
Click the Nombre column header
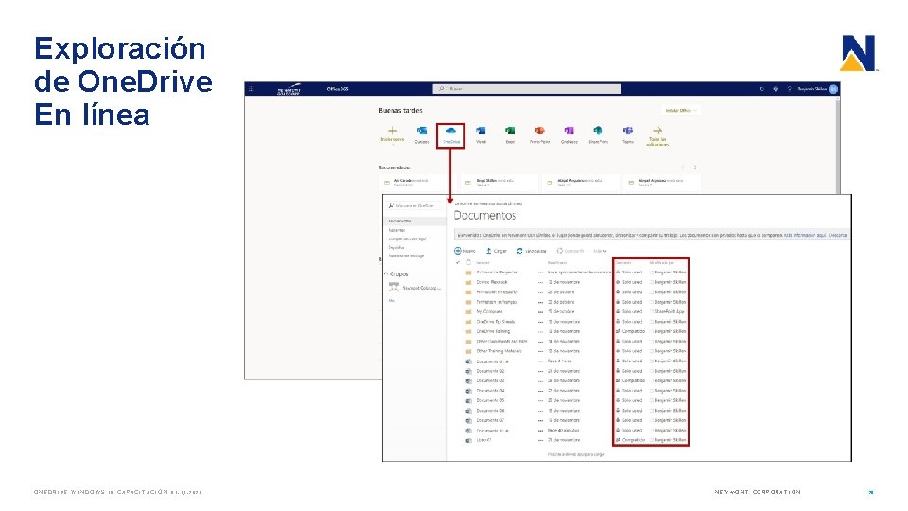tap(483, 262)
